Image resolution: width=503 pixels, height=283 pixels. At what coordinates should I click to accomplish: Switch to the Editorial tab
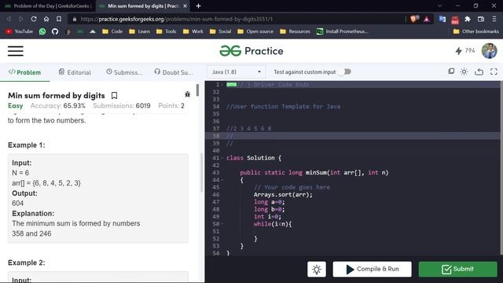click(x=75, y=72)
